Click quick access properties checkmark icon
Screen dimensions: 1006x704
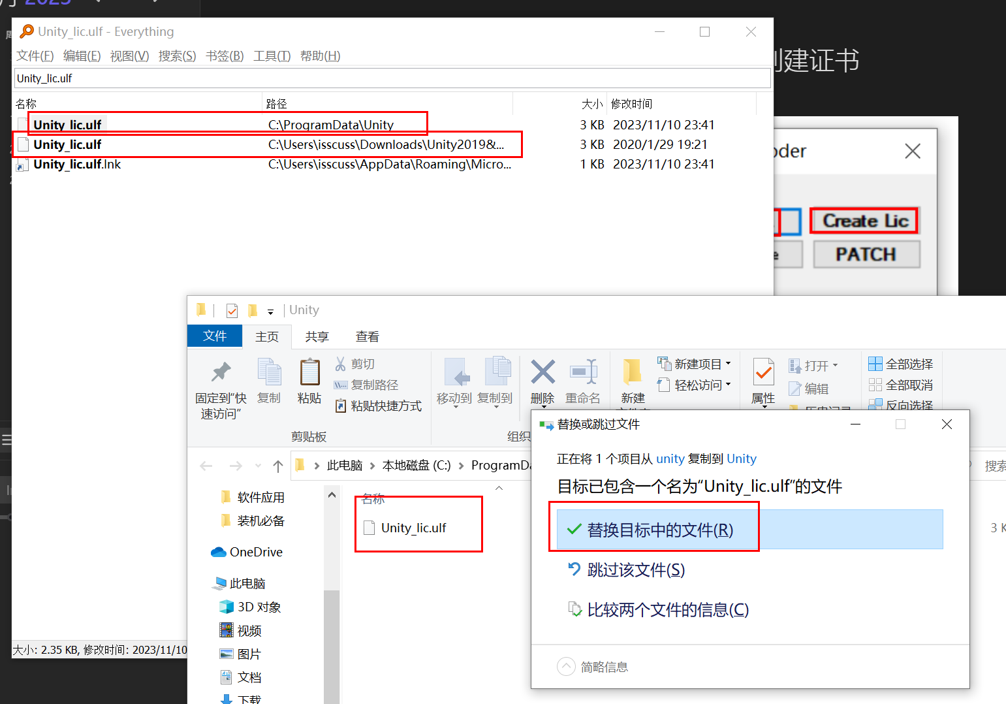tap(232, 310)
